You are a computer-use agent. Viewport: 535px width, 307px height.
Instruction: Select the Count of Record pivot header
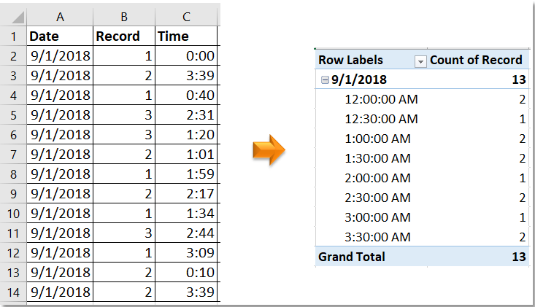(476, 61)
